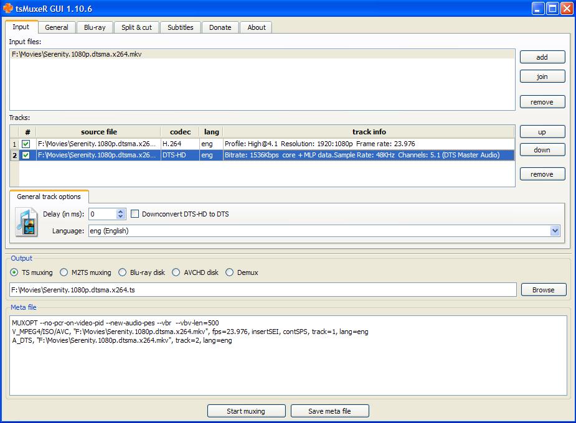The image size is (576, 423).
Task: Click the track info column header
Action: pos(369,132)
